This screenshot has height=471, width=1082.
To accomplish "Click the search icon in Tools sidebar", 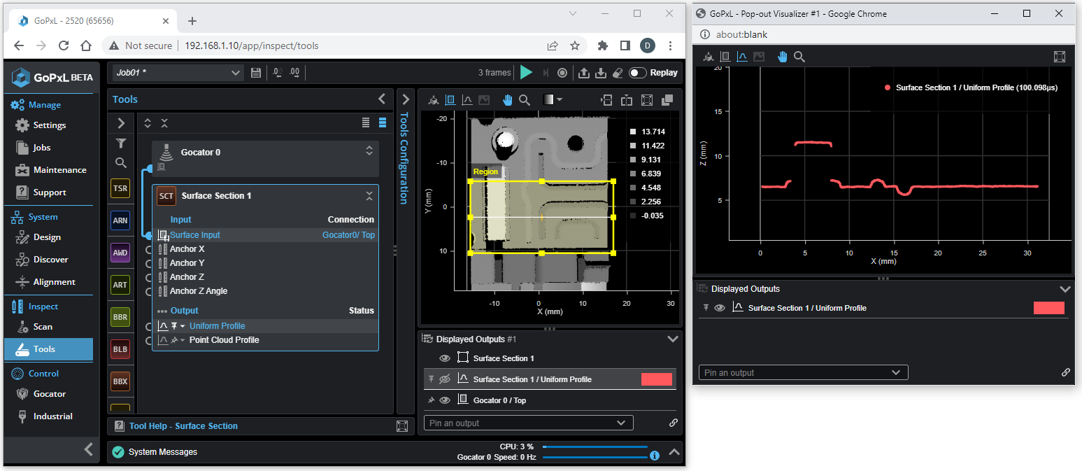I will (x=121, y=162).
